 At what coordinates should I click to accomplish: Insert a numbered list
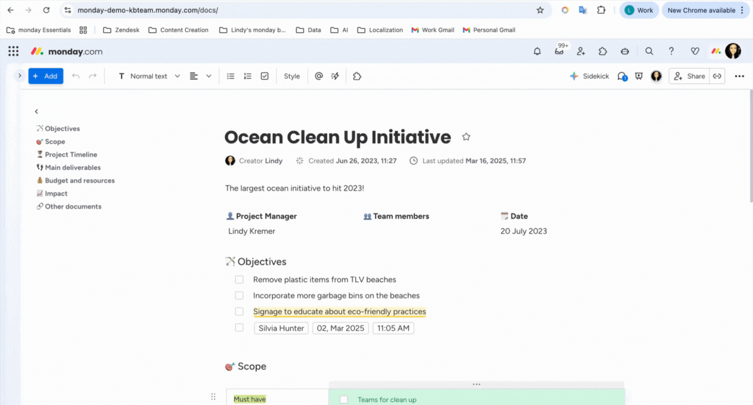pos(247,76)
